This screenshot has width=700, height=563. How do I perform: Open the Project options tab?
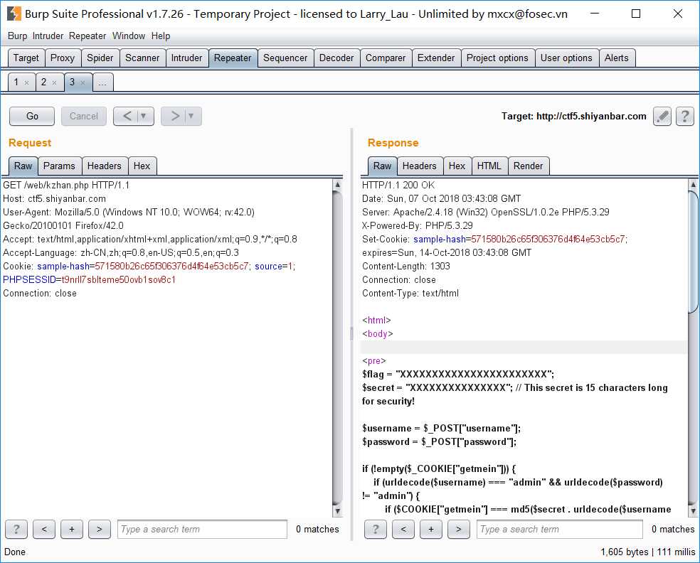coord(497,58)
